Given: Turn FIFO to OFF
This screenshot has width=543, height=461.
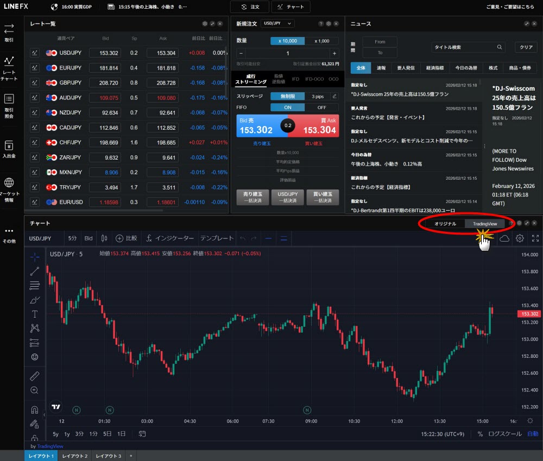Looking at the screenshot, I should 321,108.
